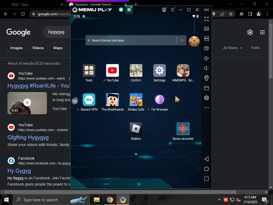The image size is (273, 205).
Task: Open the Gfgfhhg Hygygyg channel link
Action: coord(28,137)
